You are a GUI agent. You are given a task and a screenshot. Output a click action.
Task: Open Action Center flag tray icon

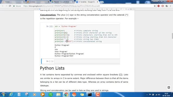(150, 95)
